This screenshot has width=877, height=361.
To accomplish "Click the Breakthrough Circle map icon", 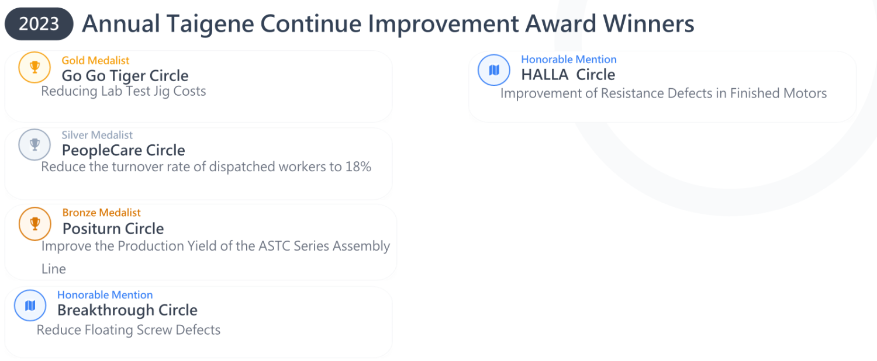I will [30, 306].
